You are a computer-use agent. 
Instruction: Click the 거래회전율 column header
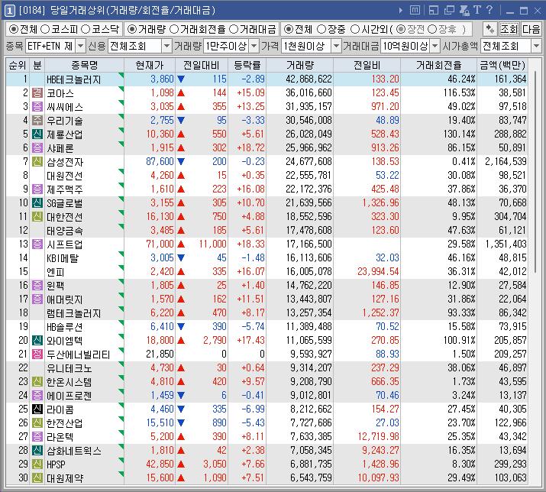point(439,65)
